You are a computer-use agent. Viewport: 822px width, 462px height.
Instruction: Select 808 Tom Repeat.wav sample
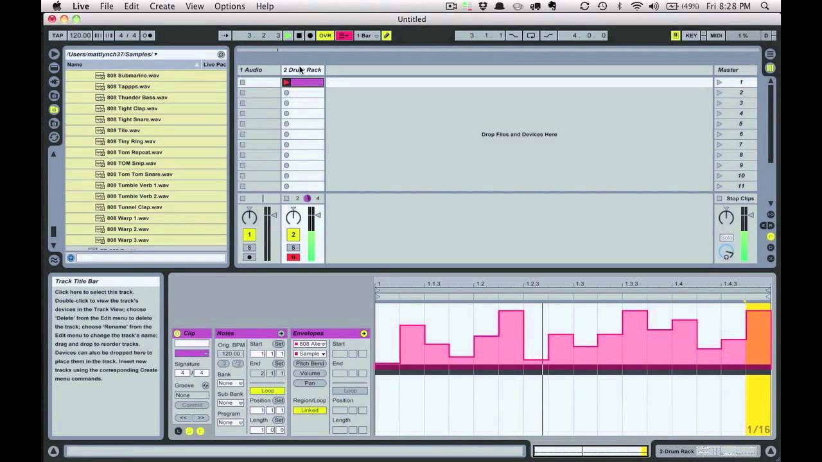(134, 152)
